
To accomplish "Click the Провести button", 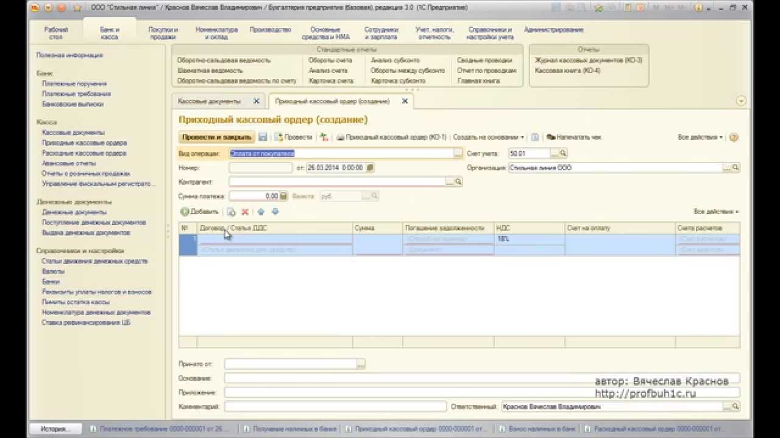I will (294, 137).
